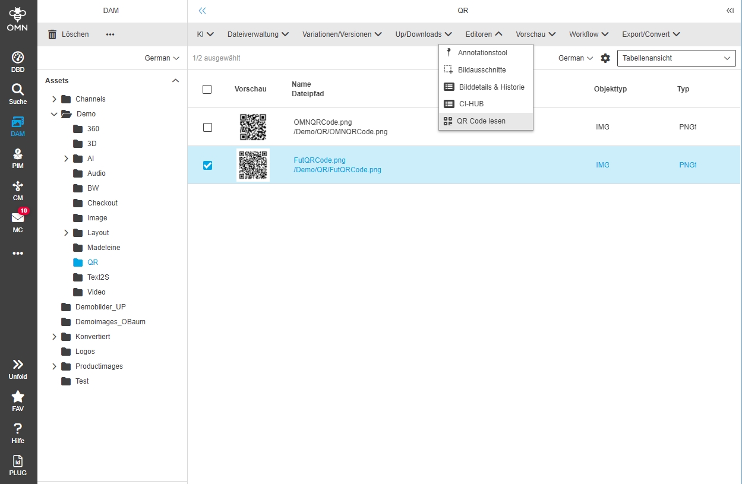Collapse the Demo folder in tree
742x484 pixels.
(54, 114)
